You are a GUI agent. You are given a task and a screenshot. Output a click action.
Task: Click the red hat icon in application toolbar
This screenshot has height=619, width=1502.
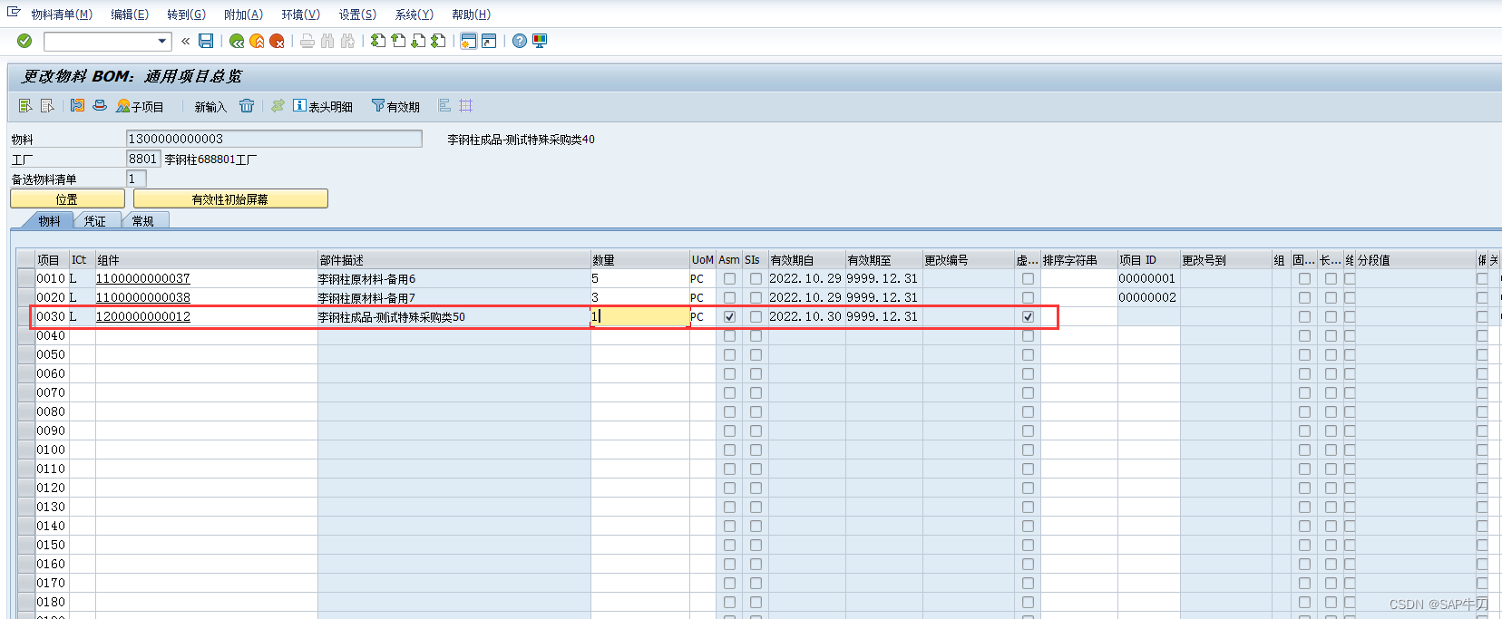[100, 106]
